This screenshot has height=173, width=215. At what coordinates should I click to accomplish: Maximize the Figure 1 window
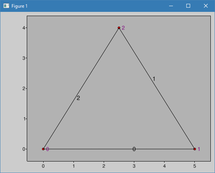(188, 6)
